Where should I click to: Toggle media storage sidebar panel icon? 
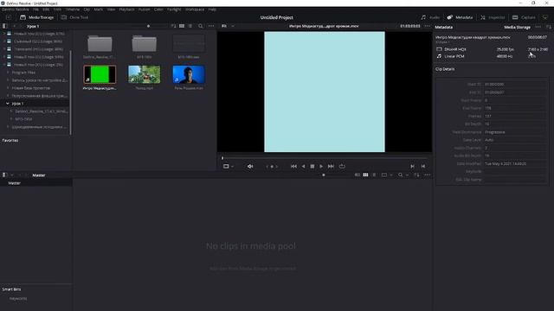pyautogui.click(x=4, y=26)
